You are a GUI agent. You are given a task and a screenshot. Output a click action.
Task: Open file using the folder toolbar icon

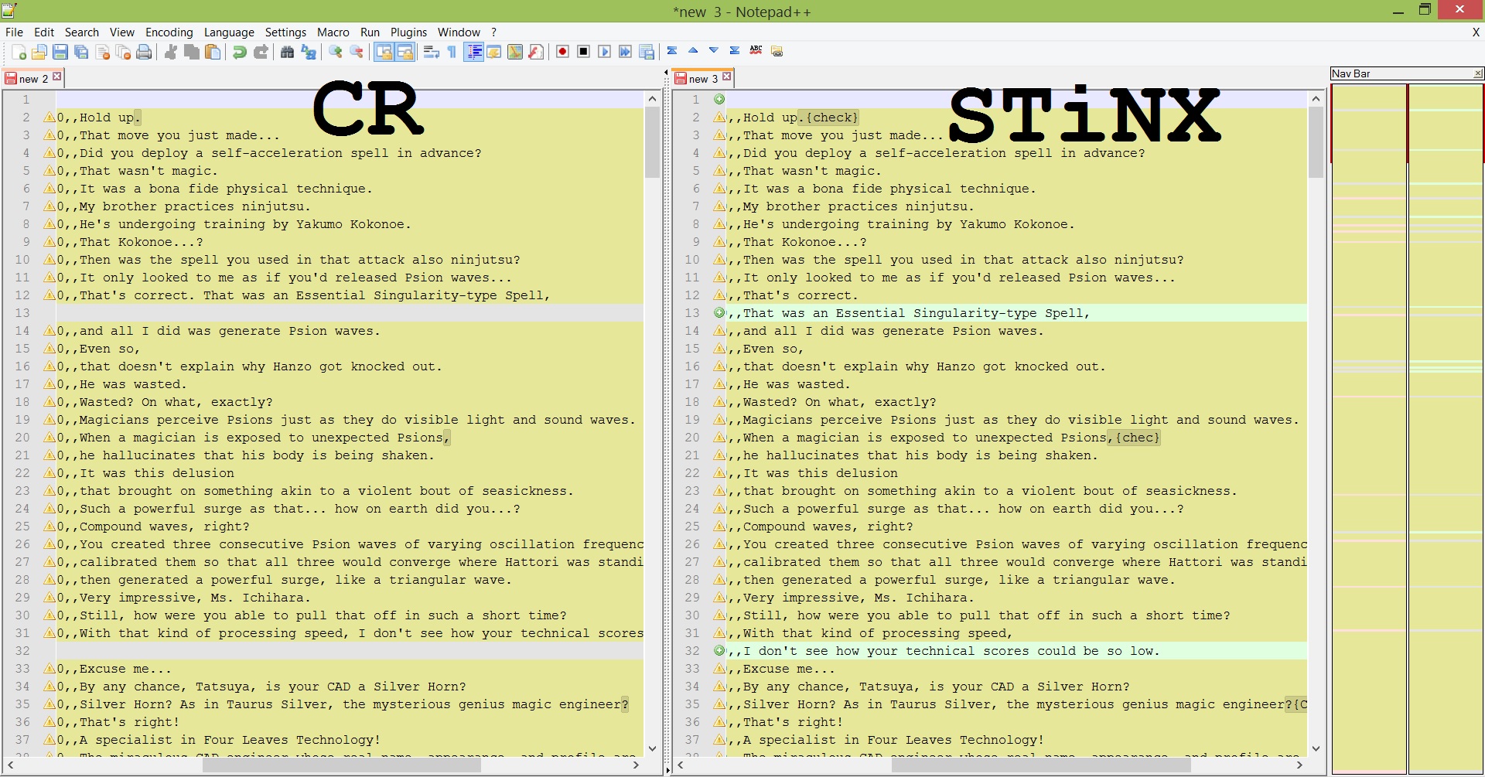pyautogui.click(x=39, y=52)
